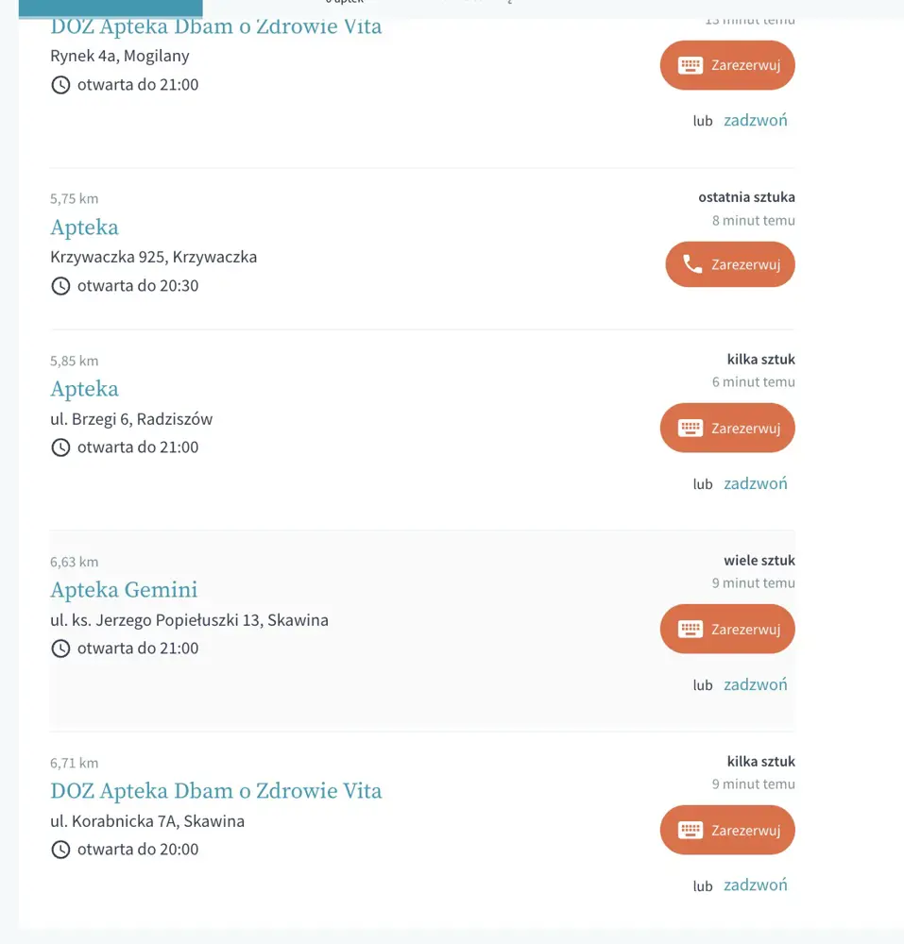Open DOZ Apteka at Korabnicka 7A Skawina
Image resolution: width=904 pixels, height=944 pixels.
215,790
